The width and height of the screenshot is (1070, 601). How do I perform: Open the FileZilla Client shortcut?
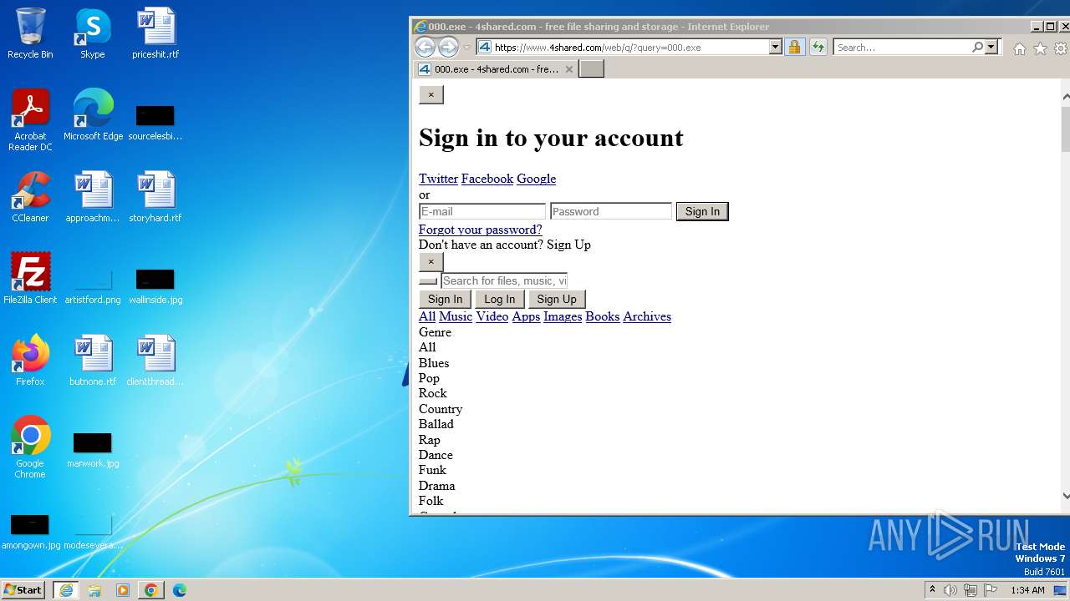pyautogui.click(x=30, y=279)
